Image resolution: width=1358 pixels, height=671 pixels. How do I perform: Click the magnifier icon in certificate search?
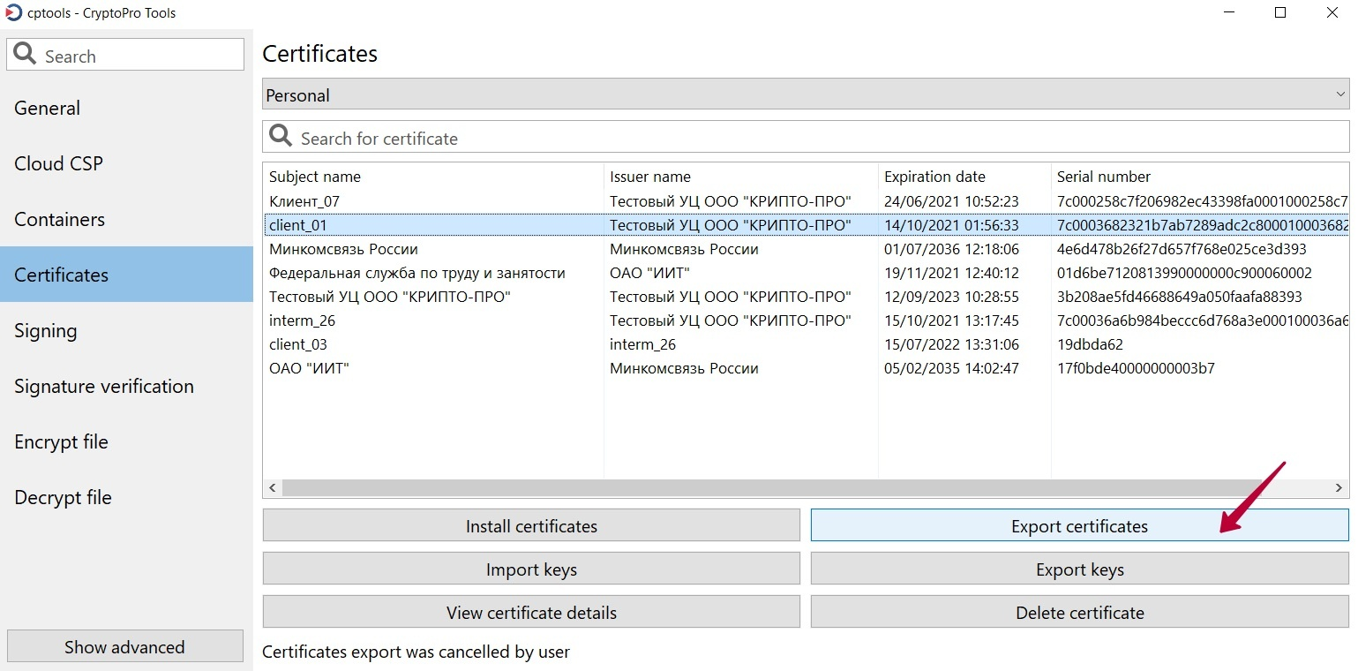point(281,137)
